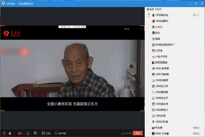This screenshot has width=205, height=137.
Task: Unmute the microphone in bottom toolbar
Action: [4, 133]
